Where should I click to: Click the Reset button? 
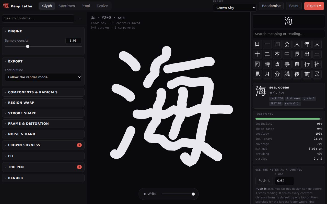294,6
